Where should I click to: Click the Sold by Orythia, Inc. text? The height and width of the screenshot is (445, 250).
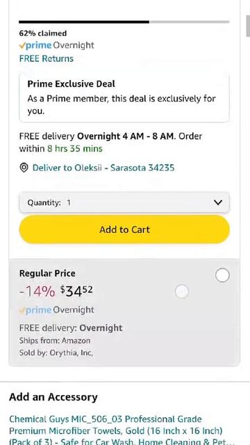56,353
